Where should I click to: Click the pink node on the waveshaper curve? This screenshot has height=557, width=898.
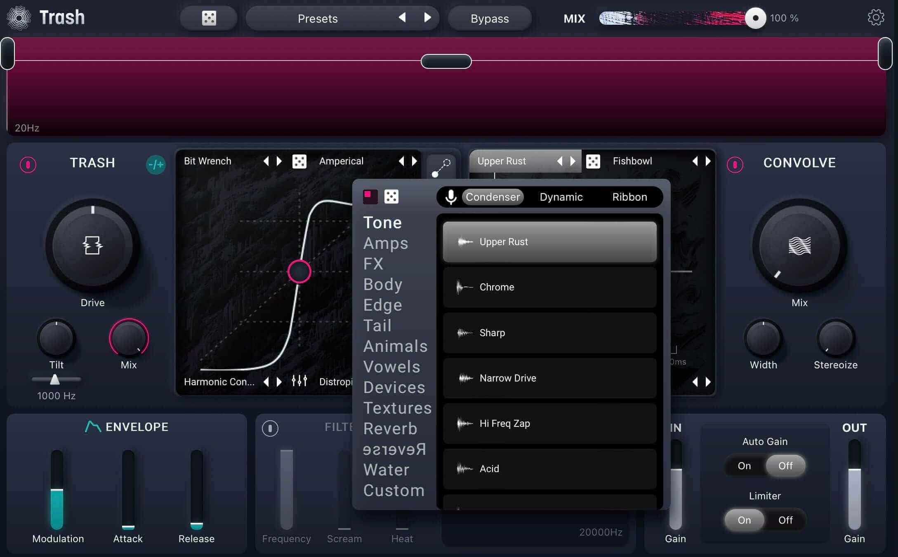(299, 271)
